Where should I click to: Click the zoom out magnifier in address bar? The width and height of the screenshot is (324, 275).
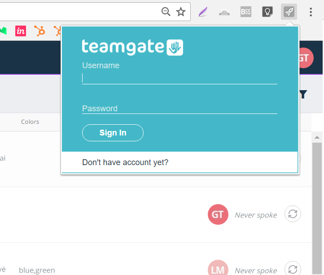click(x=166, y=12)
